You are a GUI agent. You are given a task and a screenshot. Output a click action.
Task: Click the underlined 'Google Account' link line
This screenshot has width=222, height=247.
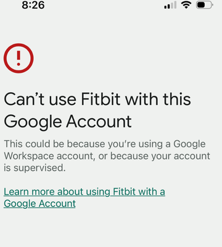(x=39, y=204)
